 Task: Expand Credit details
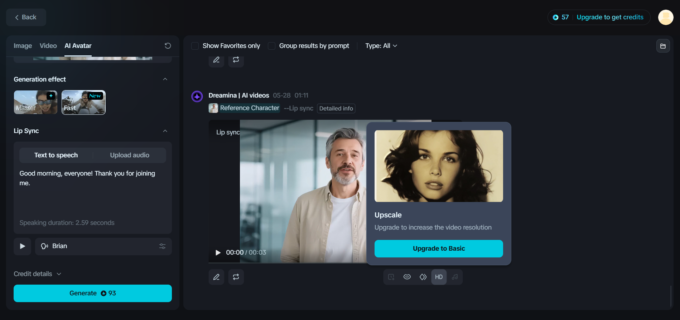[x=38, y=274]
